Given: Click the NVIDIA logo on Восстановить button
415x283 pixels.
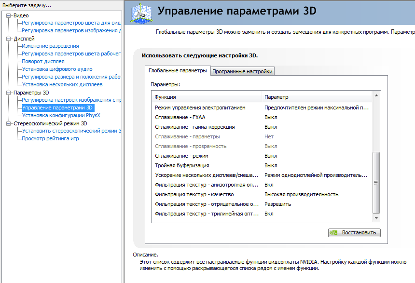Looking at the screenshot, I should pyautogui.click(x=333, y=233).
